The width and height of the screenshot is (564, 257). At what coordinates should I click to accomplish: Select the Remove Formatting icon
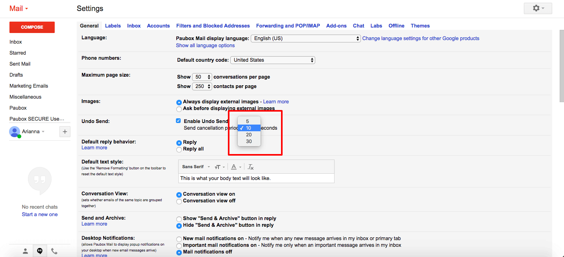click(250, 167)
